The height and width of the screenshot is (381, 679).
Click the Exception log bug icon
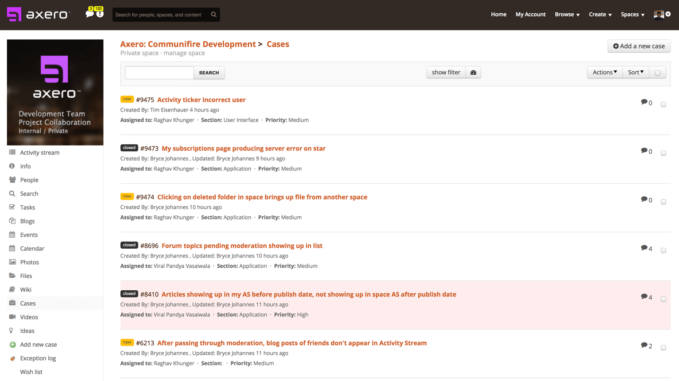[x=12, y=358]
